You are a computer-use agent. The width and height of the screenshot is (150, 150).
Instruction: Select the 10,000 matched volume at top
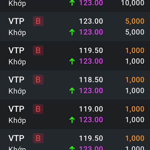[x=132, y=3]
